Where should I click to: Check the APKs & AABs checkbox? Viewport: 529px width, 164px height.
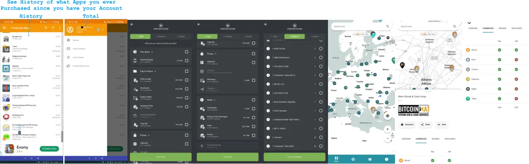[187, 80]
